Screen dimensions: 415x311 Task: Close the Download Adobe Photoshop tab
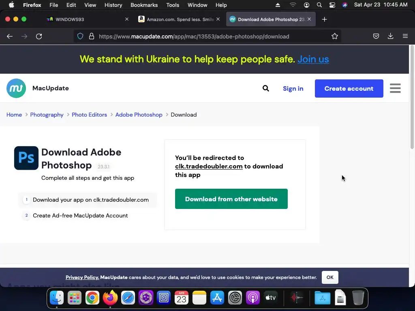click(309, 19)
